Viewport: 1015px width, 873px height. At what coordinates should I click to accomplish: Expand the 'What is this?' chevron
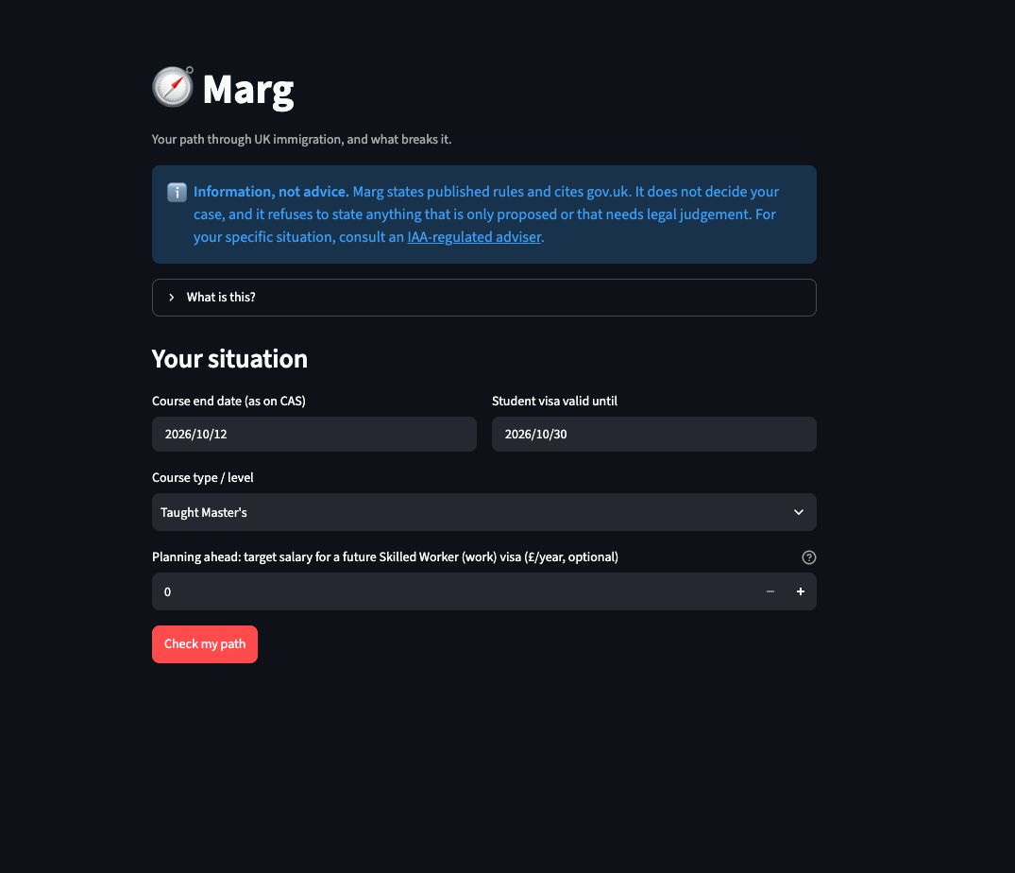click(172, 298)
